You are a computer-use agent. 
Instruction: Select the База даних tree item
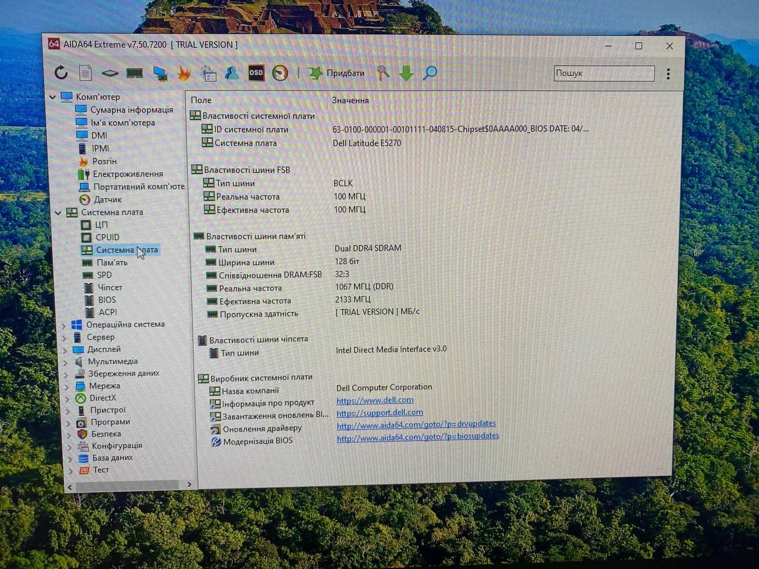[x=113, y=458]
